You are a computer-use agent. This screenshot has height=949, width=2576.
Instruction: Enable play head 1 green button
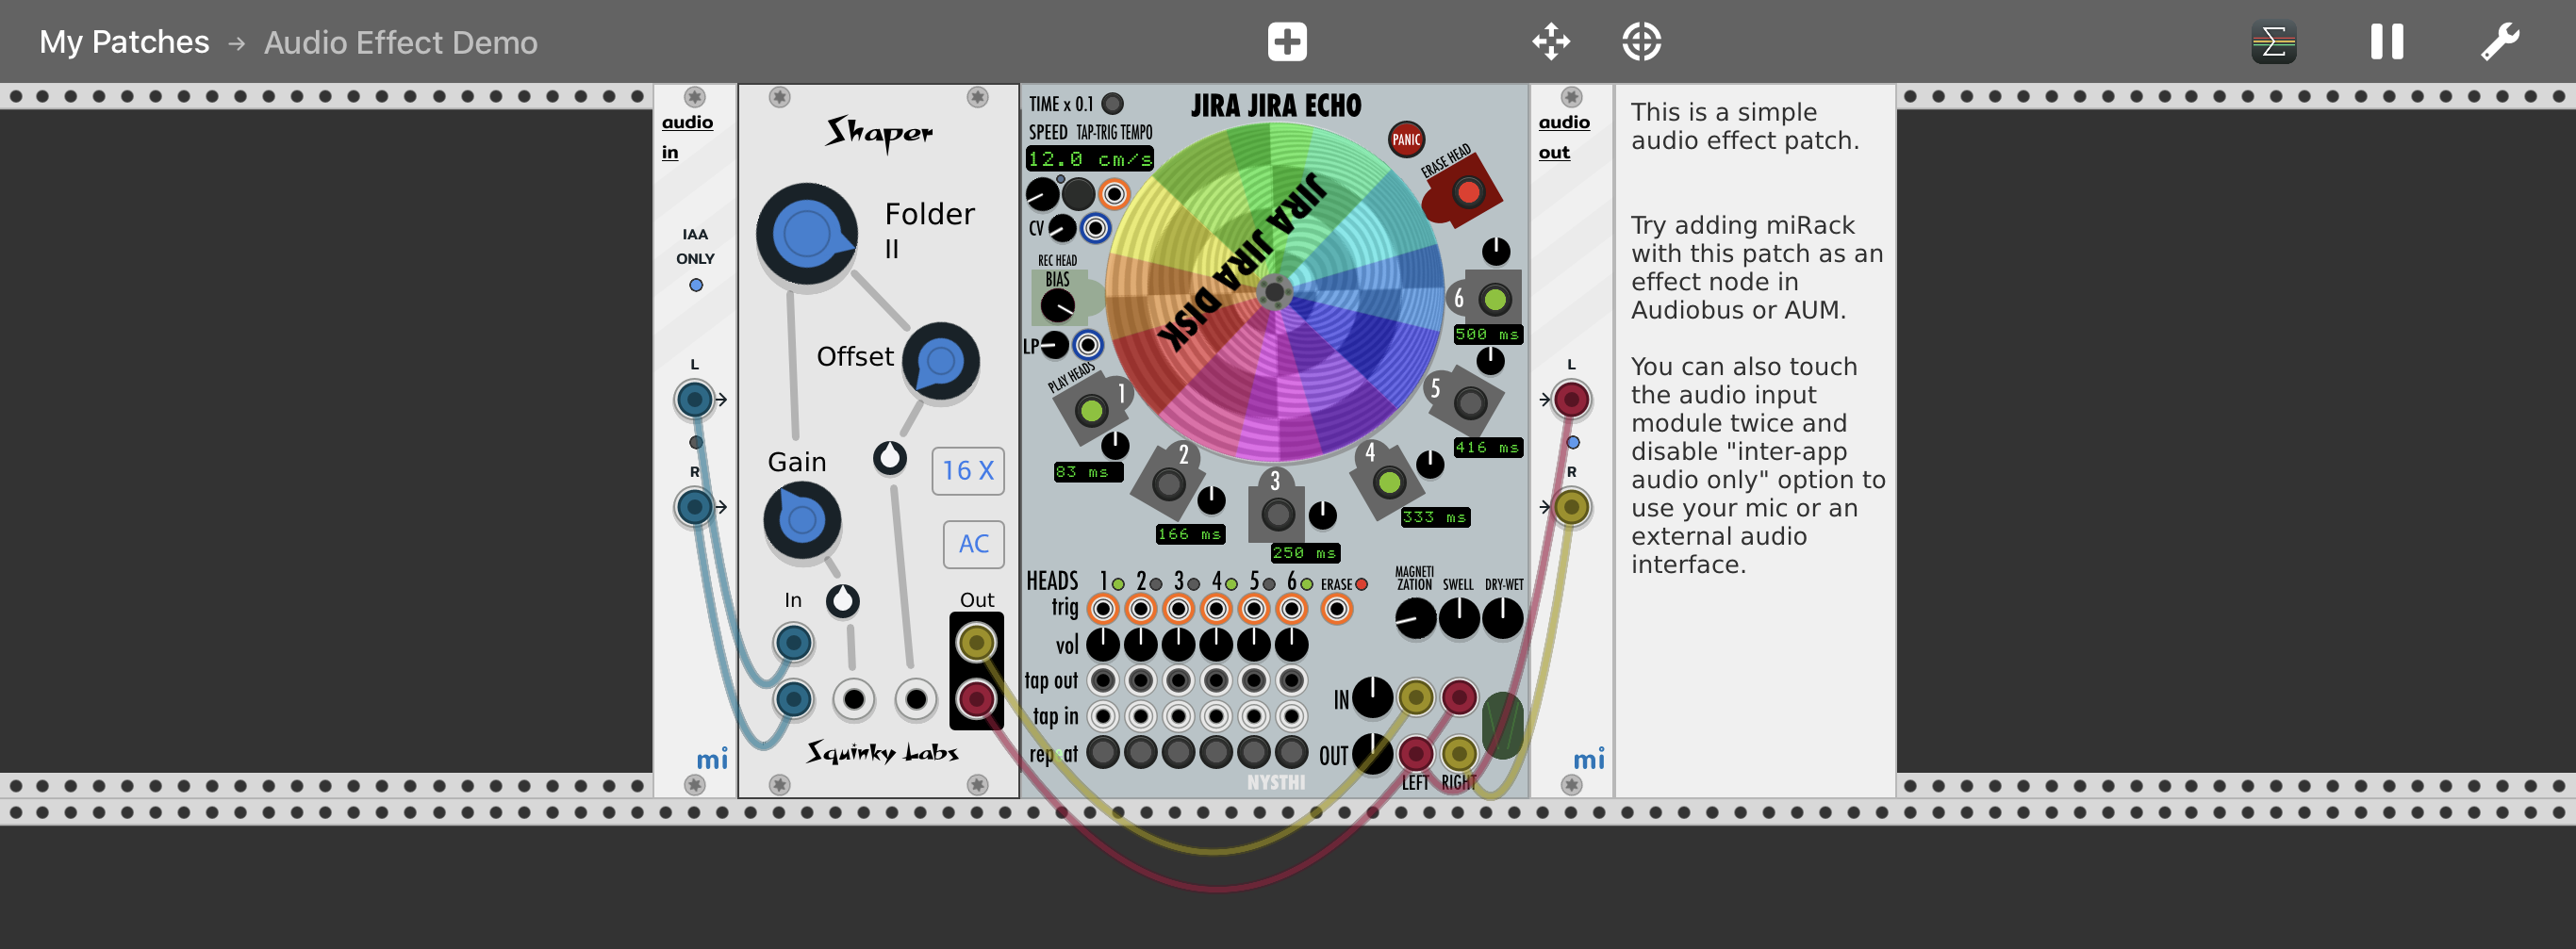click(1091, 410)
